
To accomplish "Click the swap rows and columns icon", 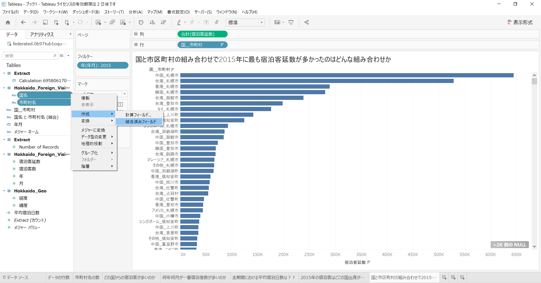I will (141, 23).
